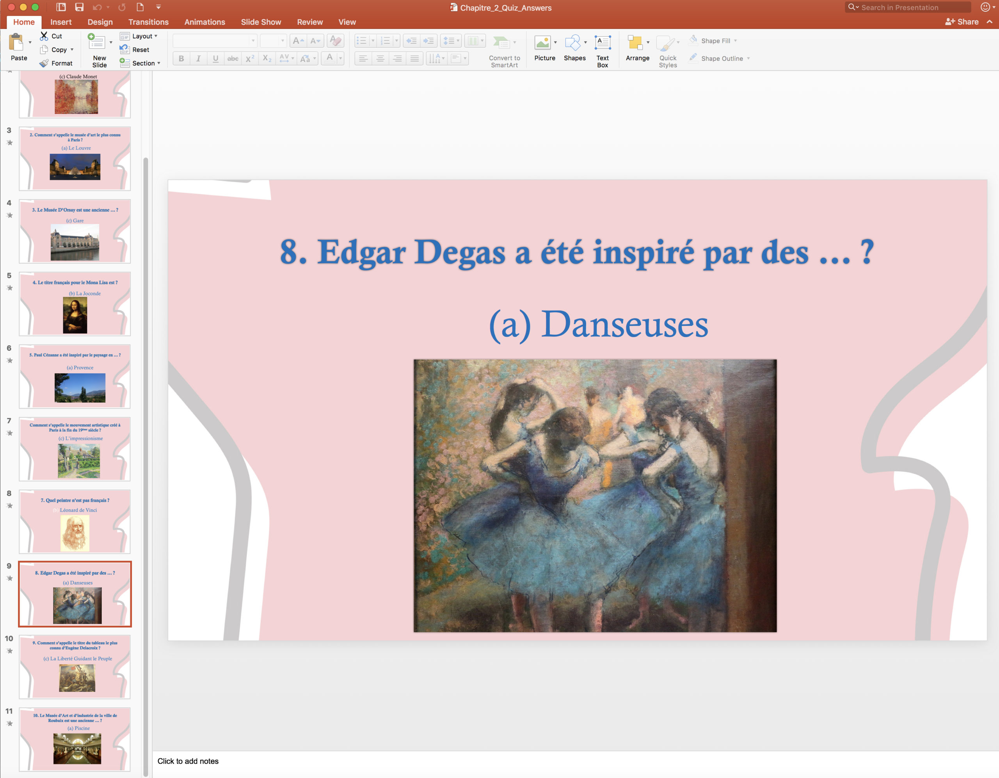The width and height of the screenshot is (999, 778).
Task: Increase font size with the A up icon
Action: 298,41
